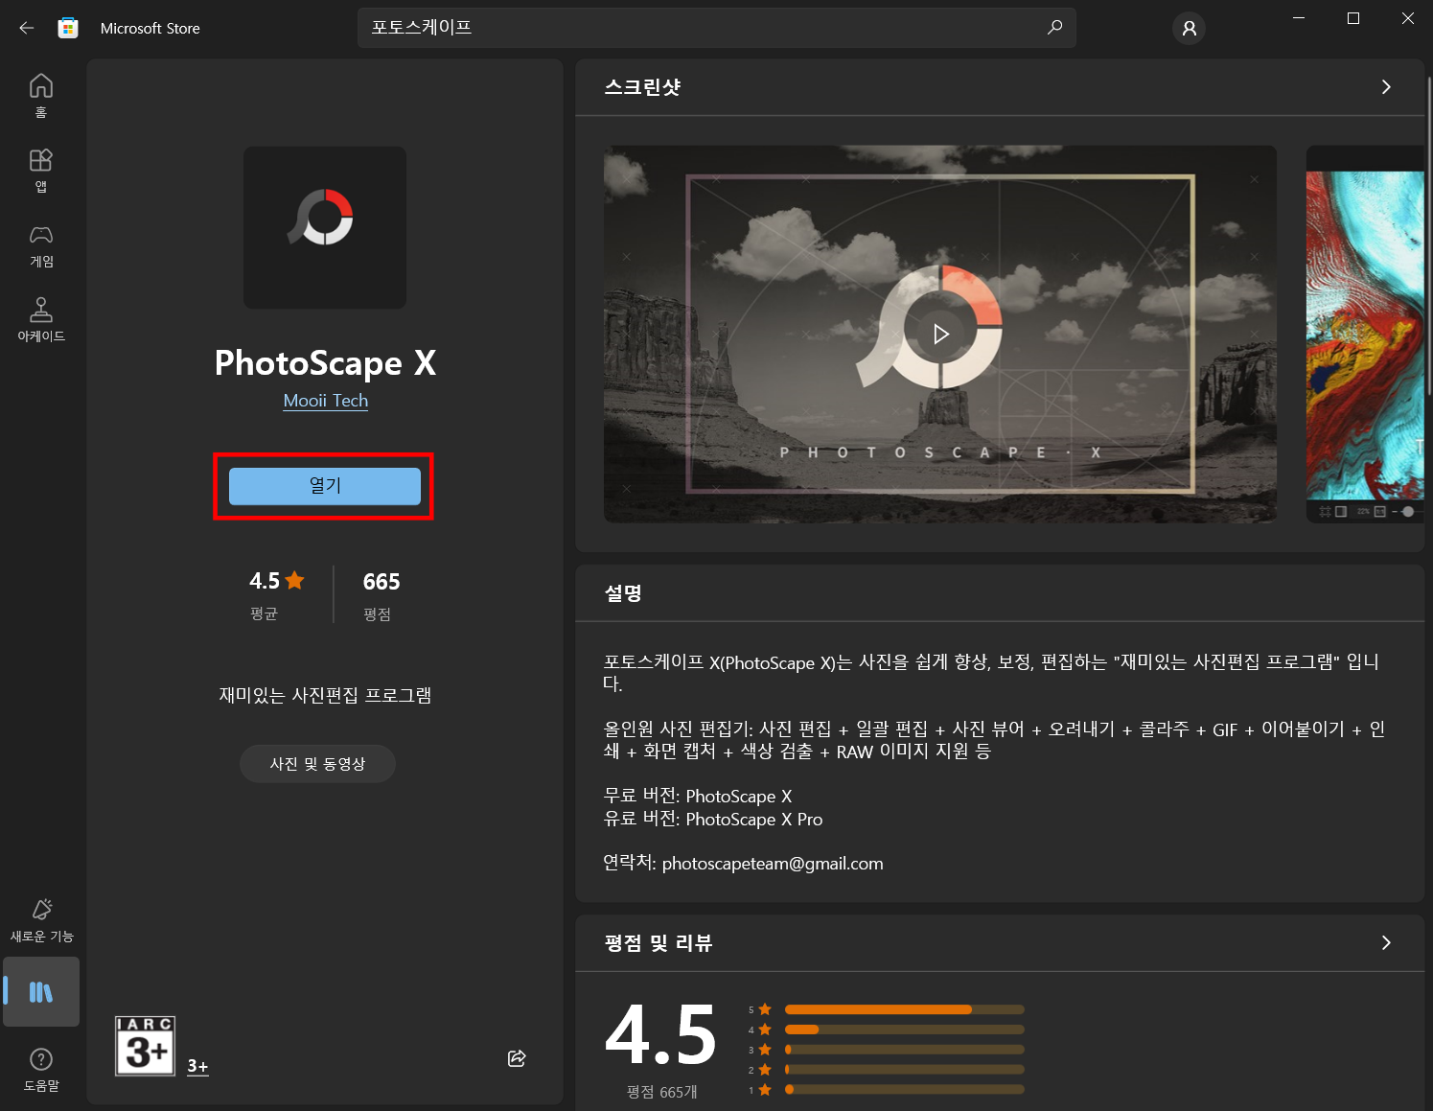Click the 열기 button
Screen dimensions: 1433x1111
325,486
